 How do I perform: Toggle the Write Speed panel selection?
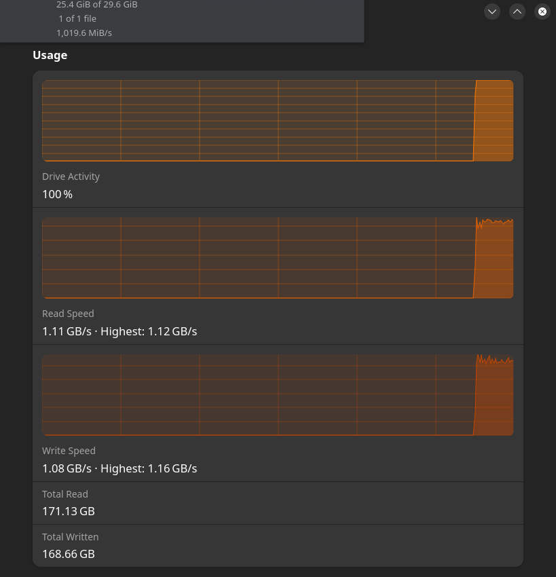pos(278,413)
